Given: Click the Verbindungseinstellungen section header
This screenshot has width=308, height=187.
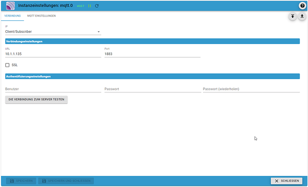Looking at the screenshot, I should click(x=152, y=41).
